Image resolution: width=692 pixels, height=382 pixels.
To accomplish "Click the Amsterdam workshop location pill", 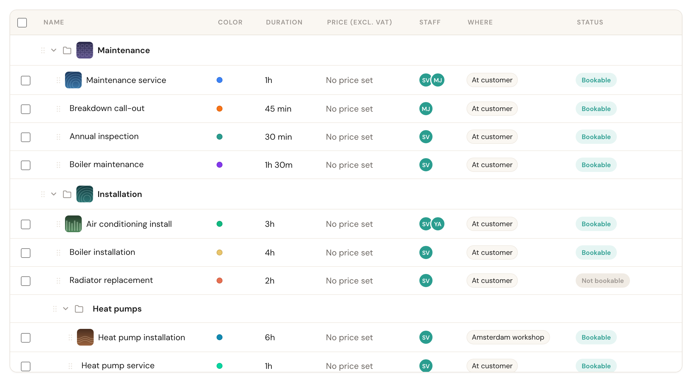I will click(x=508, y=337).
